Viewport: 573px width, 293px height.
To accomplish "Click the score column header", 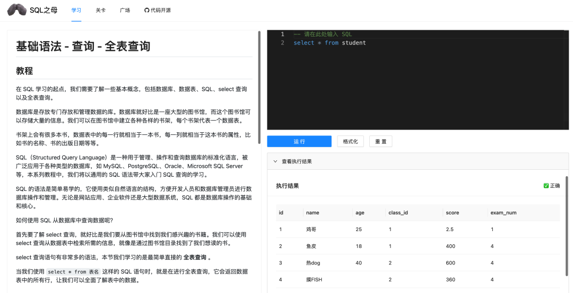I will coord(452,213).
